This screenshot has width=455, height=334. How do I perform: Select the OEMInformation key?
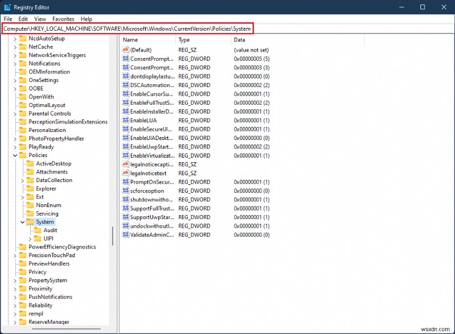[x=49, y=72]
